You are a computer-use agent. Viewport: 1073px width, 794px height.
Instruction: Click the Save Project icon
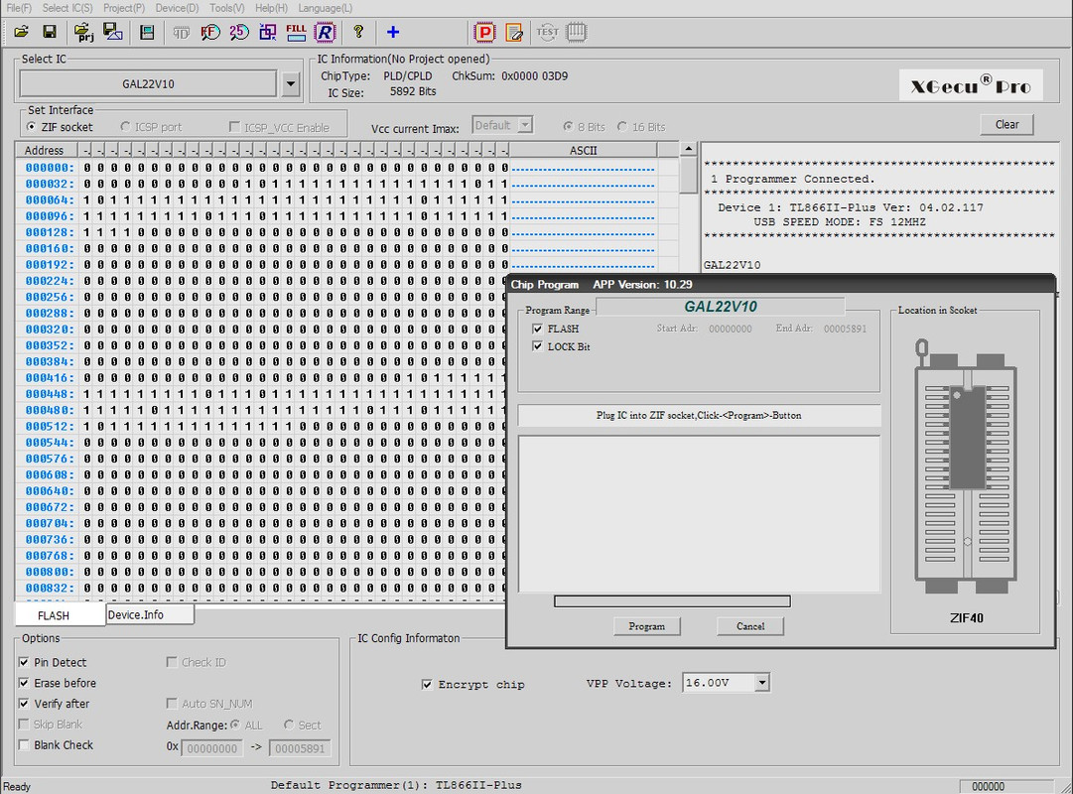pyautogui.click(x=112, y=32)
